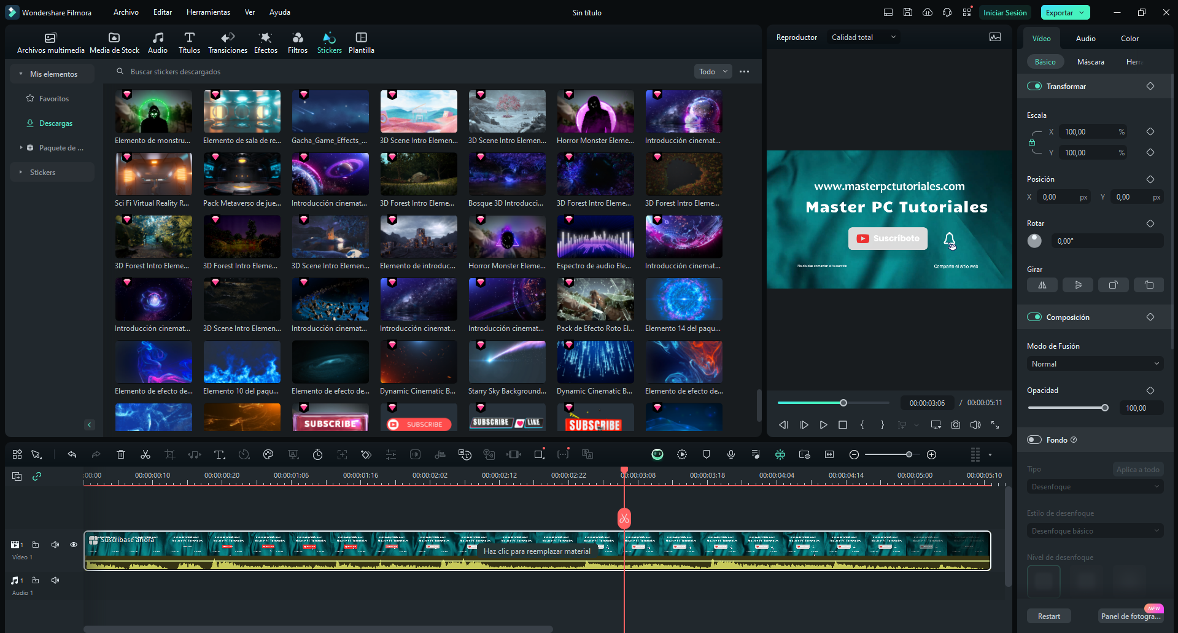Flip horizontally in the Girar section

(1042, 285)
